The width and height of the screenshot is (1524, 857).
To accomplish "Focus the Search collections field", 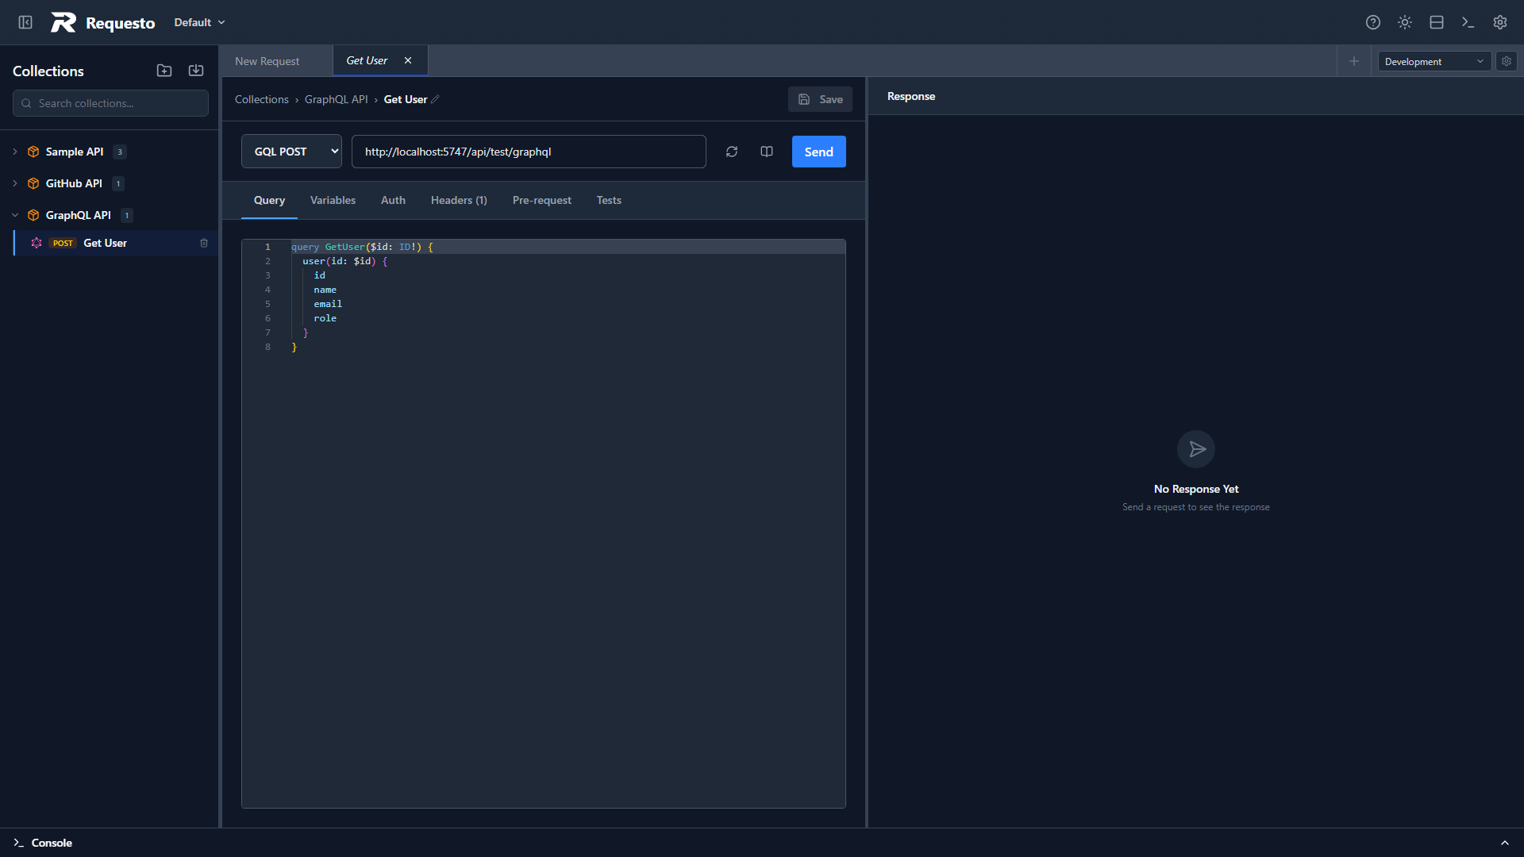I will [x=110, y=103].
